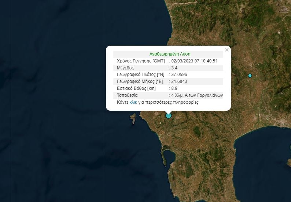Close the earthquake info popup
The height and width of the screenshot is (202, 291).
pyautogui.click(x=227, y=50)
